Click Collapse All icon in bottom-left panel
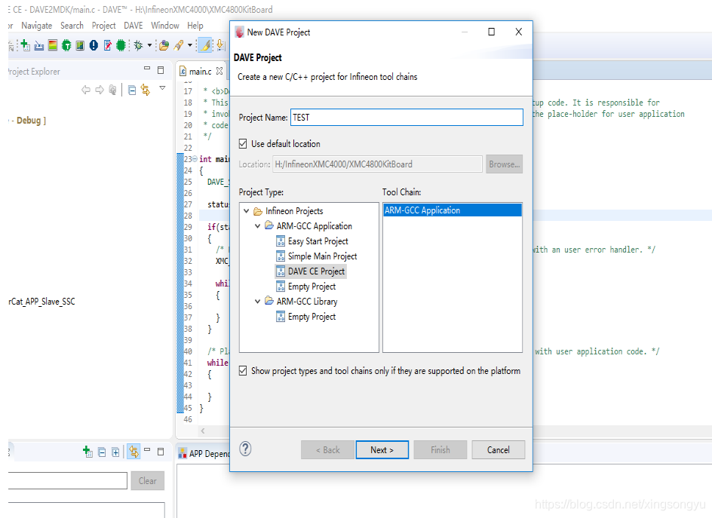The height and width of the screenshot is (518, 712). click(x=102, y=452)
